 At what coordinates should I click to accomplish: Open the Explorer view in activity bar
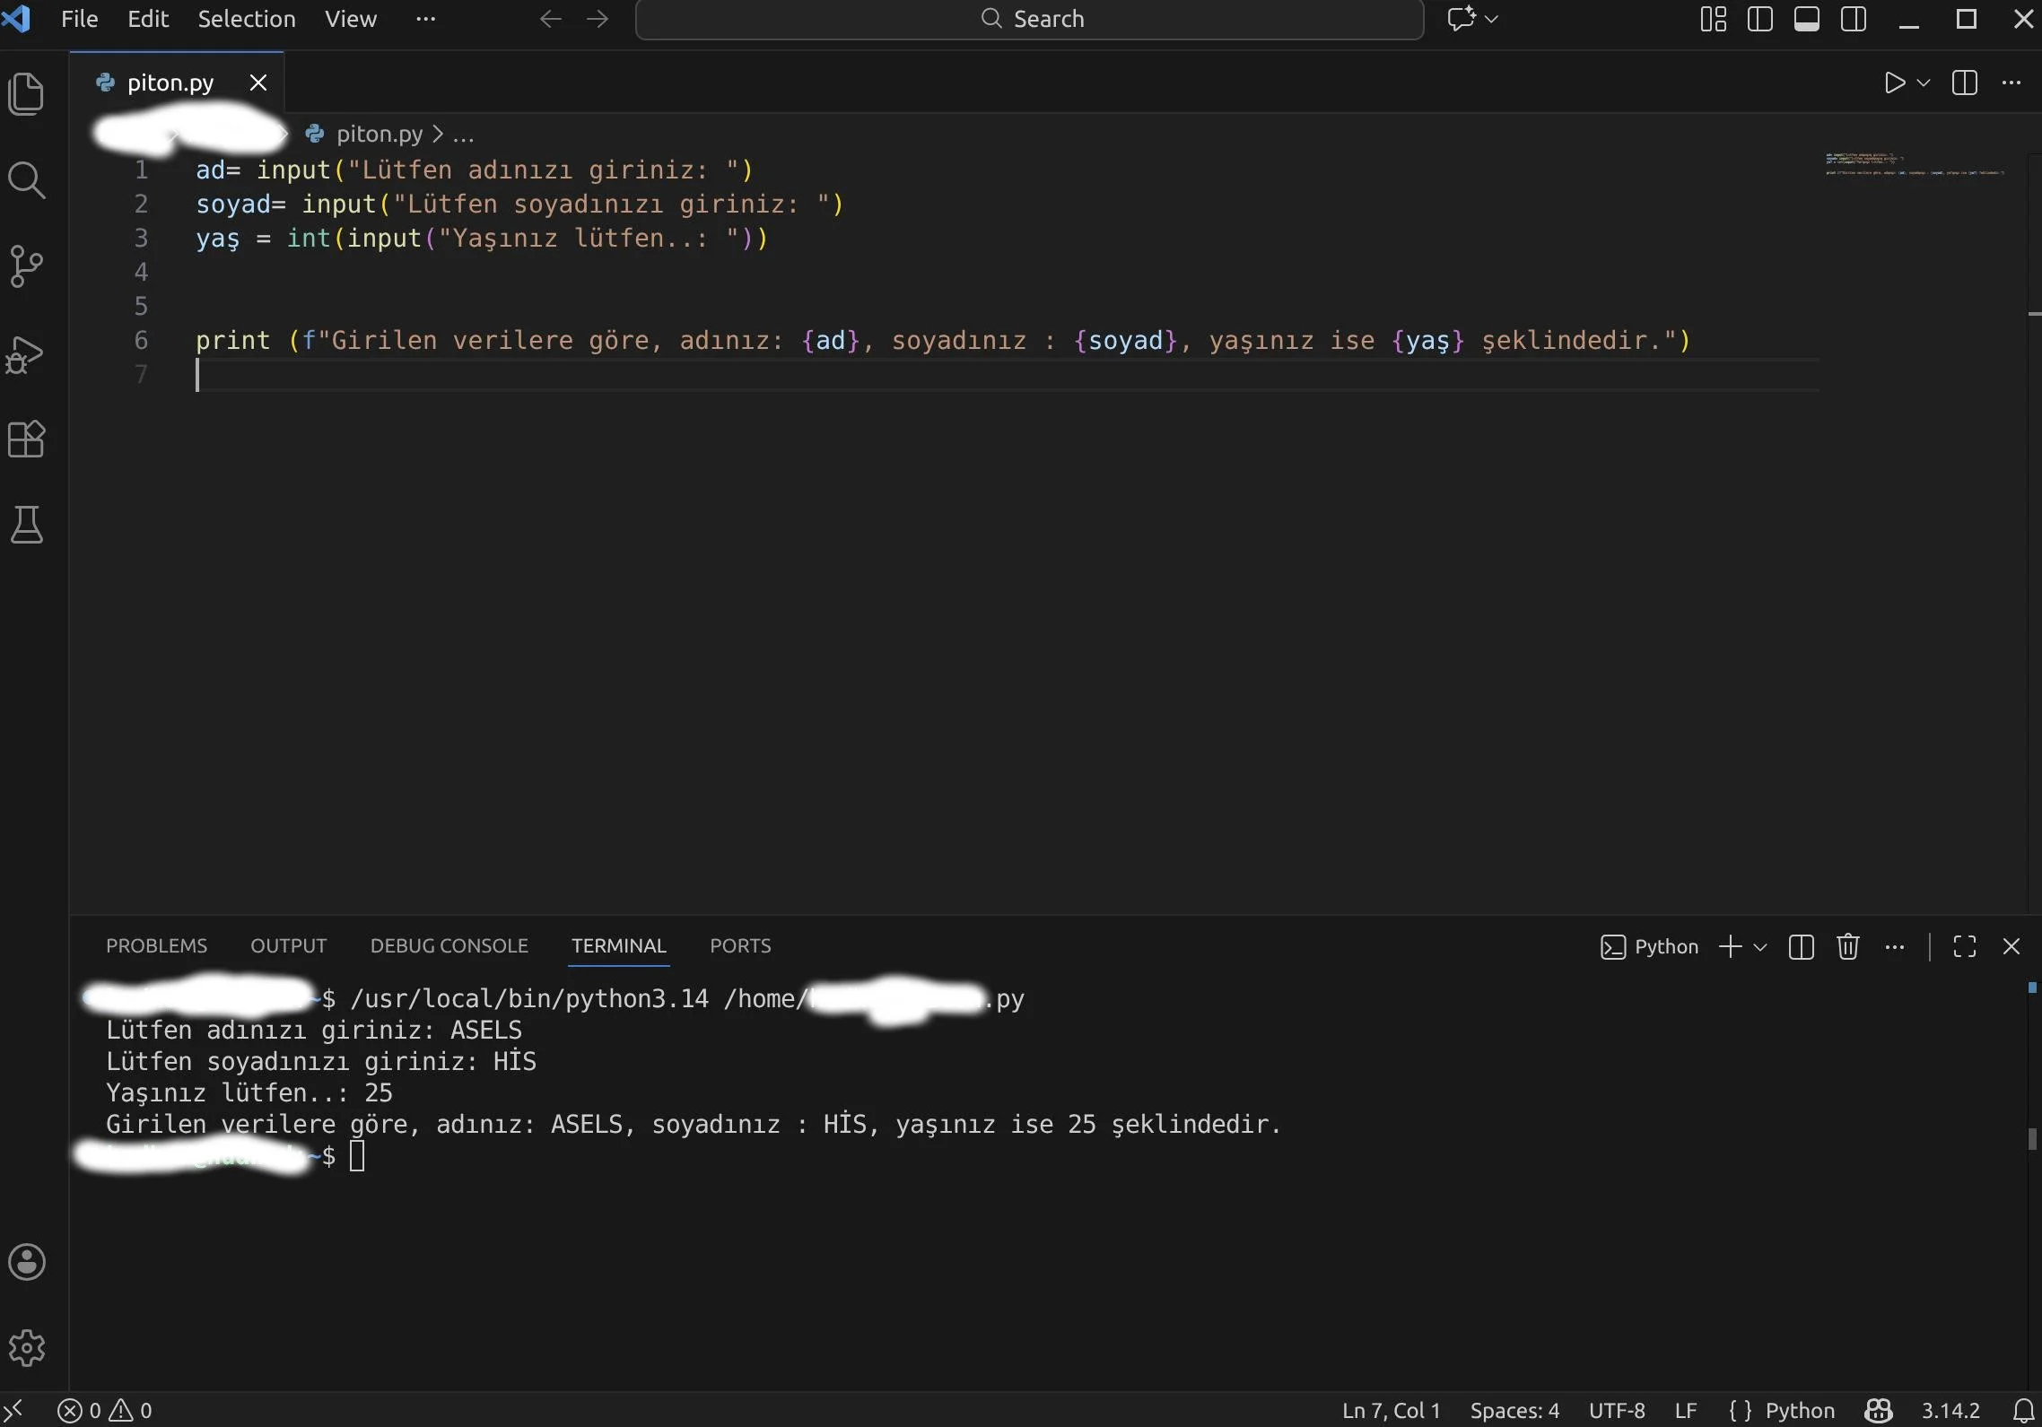[26, 93]
